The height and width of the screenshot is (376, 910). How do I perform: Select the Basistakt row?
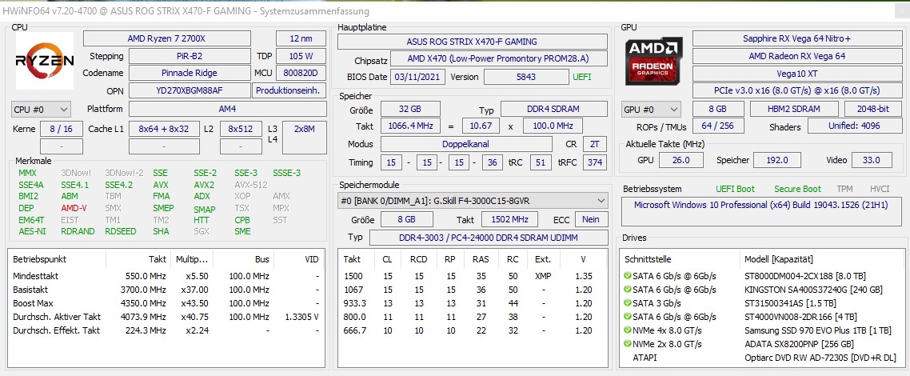pyautogui.click(x=166, y=290)
